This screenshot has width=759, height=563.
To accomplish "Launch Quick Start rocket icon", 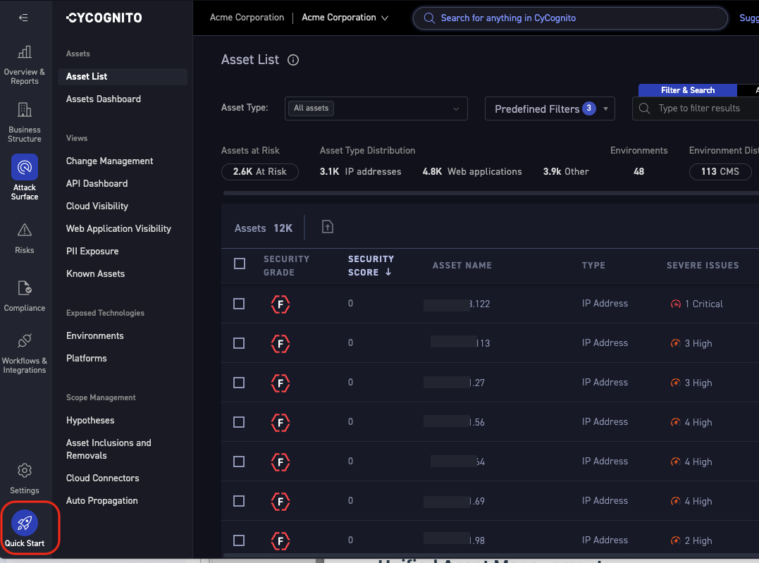I will (24, 523).
